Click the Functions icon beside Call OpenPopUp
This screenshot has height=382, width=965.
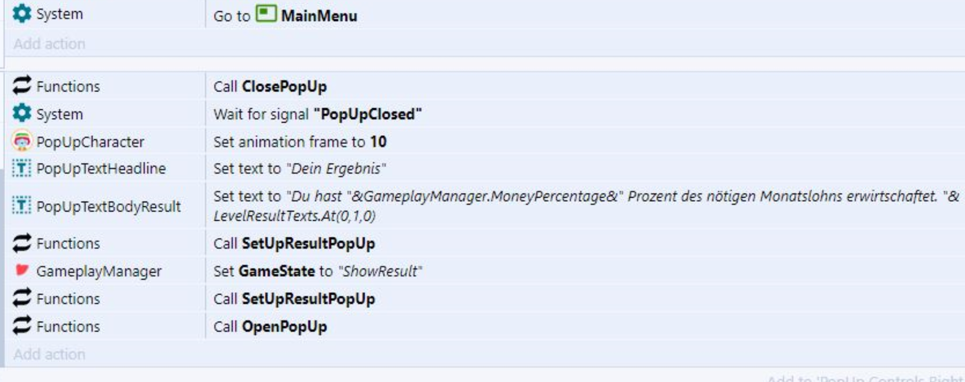coord(21,326)
